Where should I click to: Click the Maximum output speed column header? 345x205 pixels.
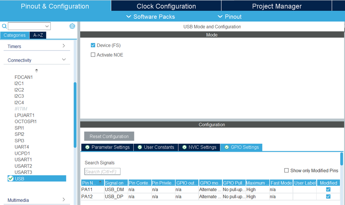(x=258, y=183)
